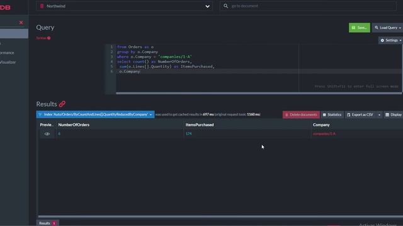
Task: Expand the Export as CSV arrow
Action: [x=379, y=115]
